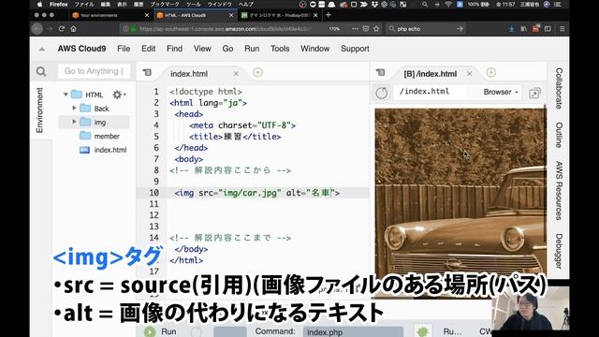This screenshot has height=337, width=599.
Task: Add a new tab in the editor pane
Action: (x=258, y=72)
